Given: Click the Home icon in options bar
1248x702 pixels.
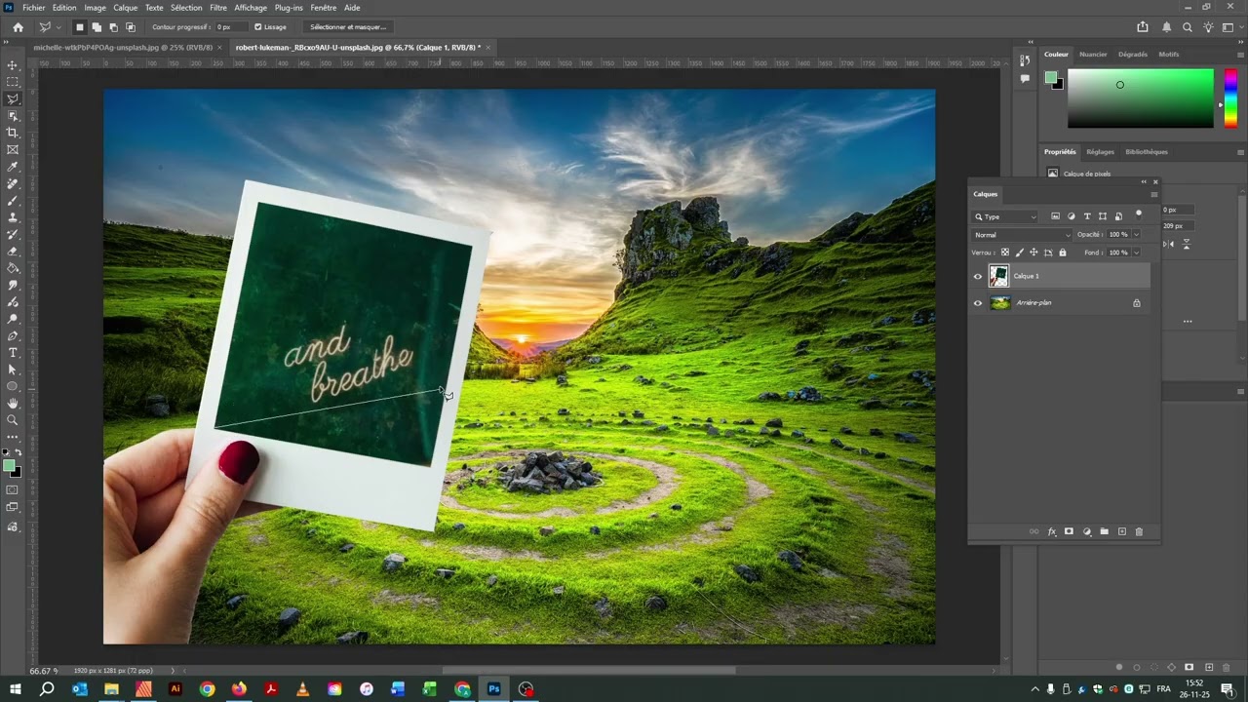Looking at the screenshot, I should coord(18,27).
